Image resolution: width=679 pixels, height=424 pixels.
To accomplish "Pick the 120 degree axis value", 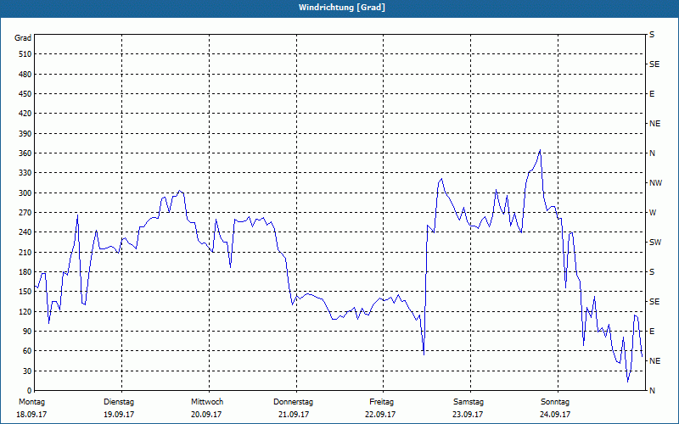I will coord(25,311).
